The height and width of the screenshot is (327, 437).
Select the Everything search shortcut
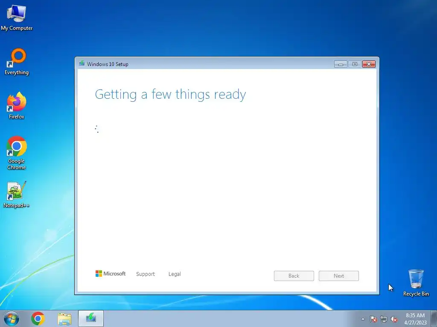point(17,62)
